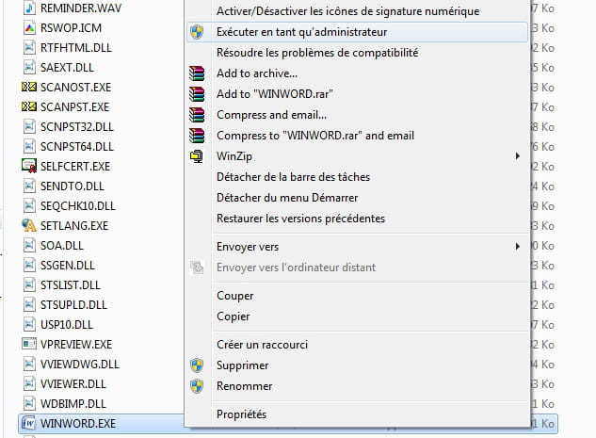
Task: Select Compress to "WINWORD.rar" and email
Action: [x=357, y=136]
